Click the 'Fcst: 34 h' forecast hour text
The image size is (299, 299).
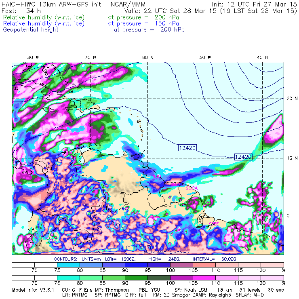[21, 11]
